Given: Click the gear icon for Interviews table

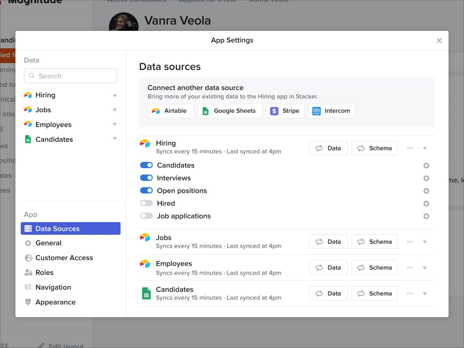Looking at the screenshot, I should [x=426, y=178].
